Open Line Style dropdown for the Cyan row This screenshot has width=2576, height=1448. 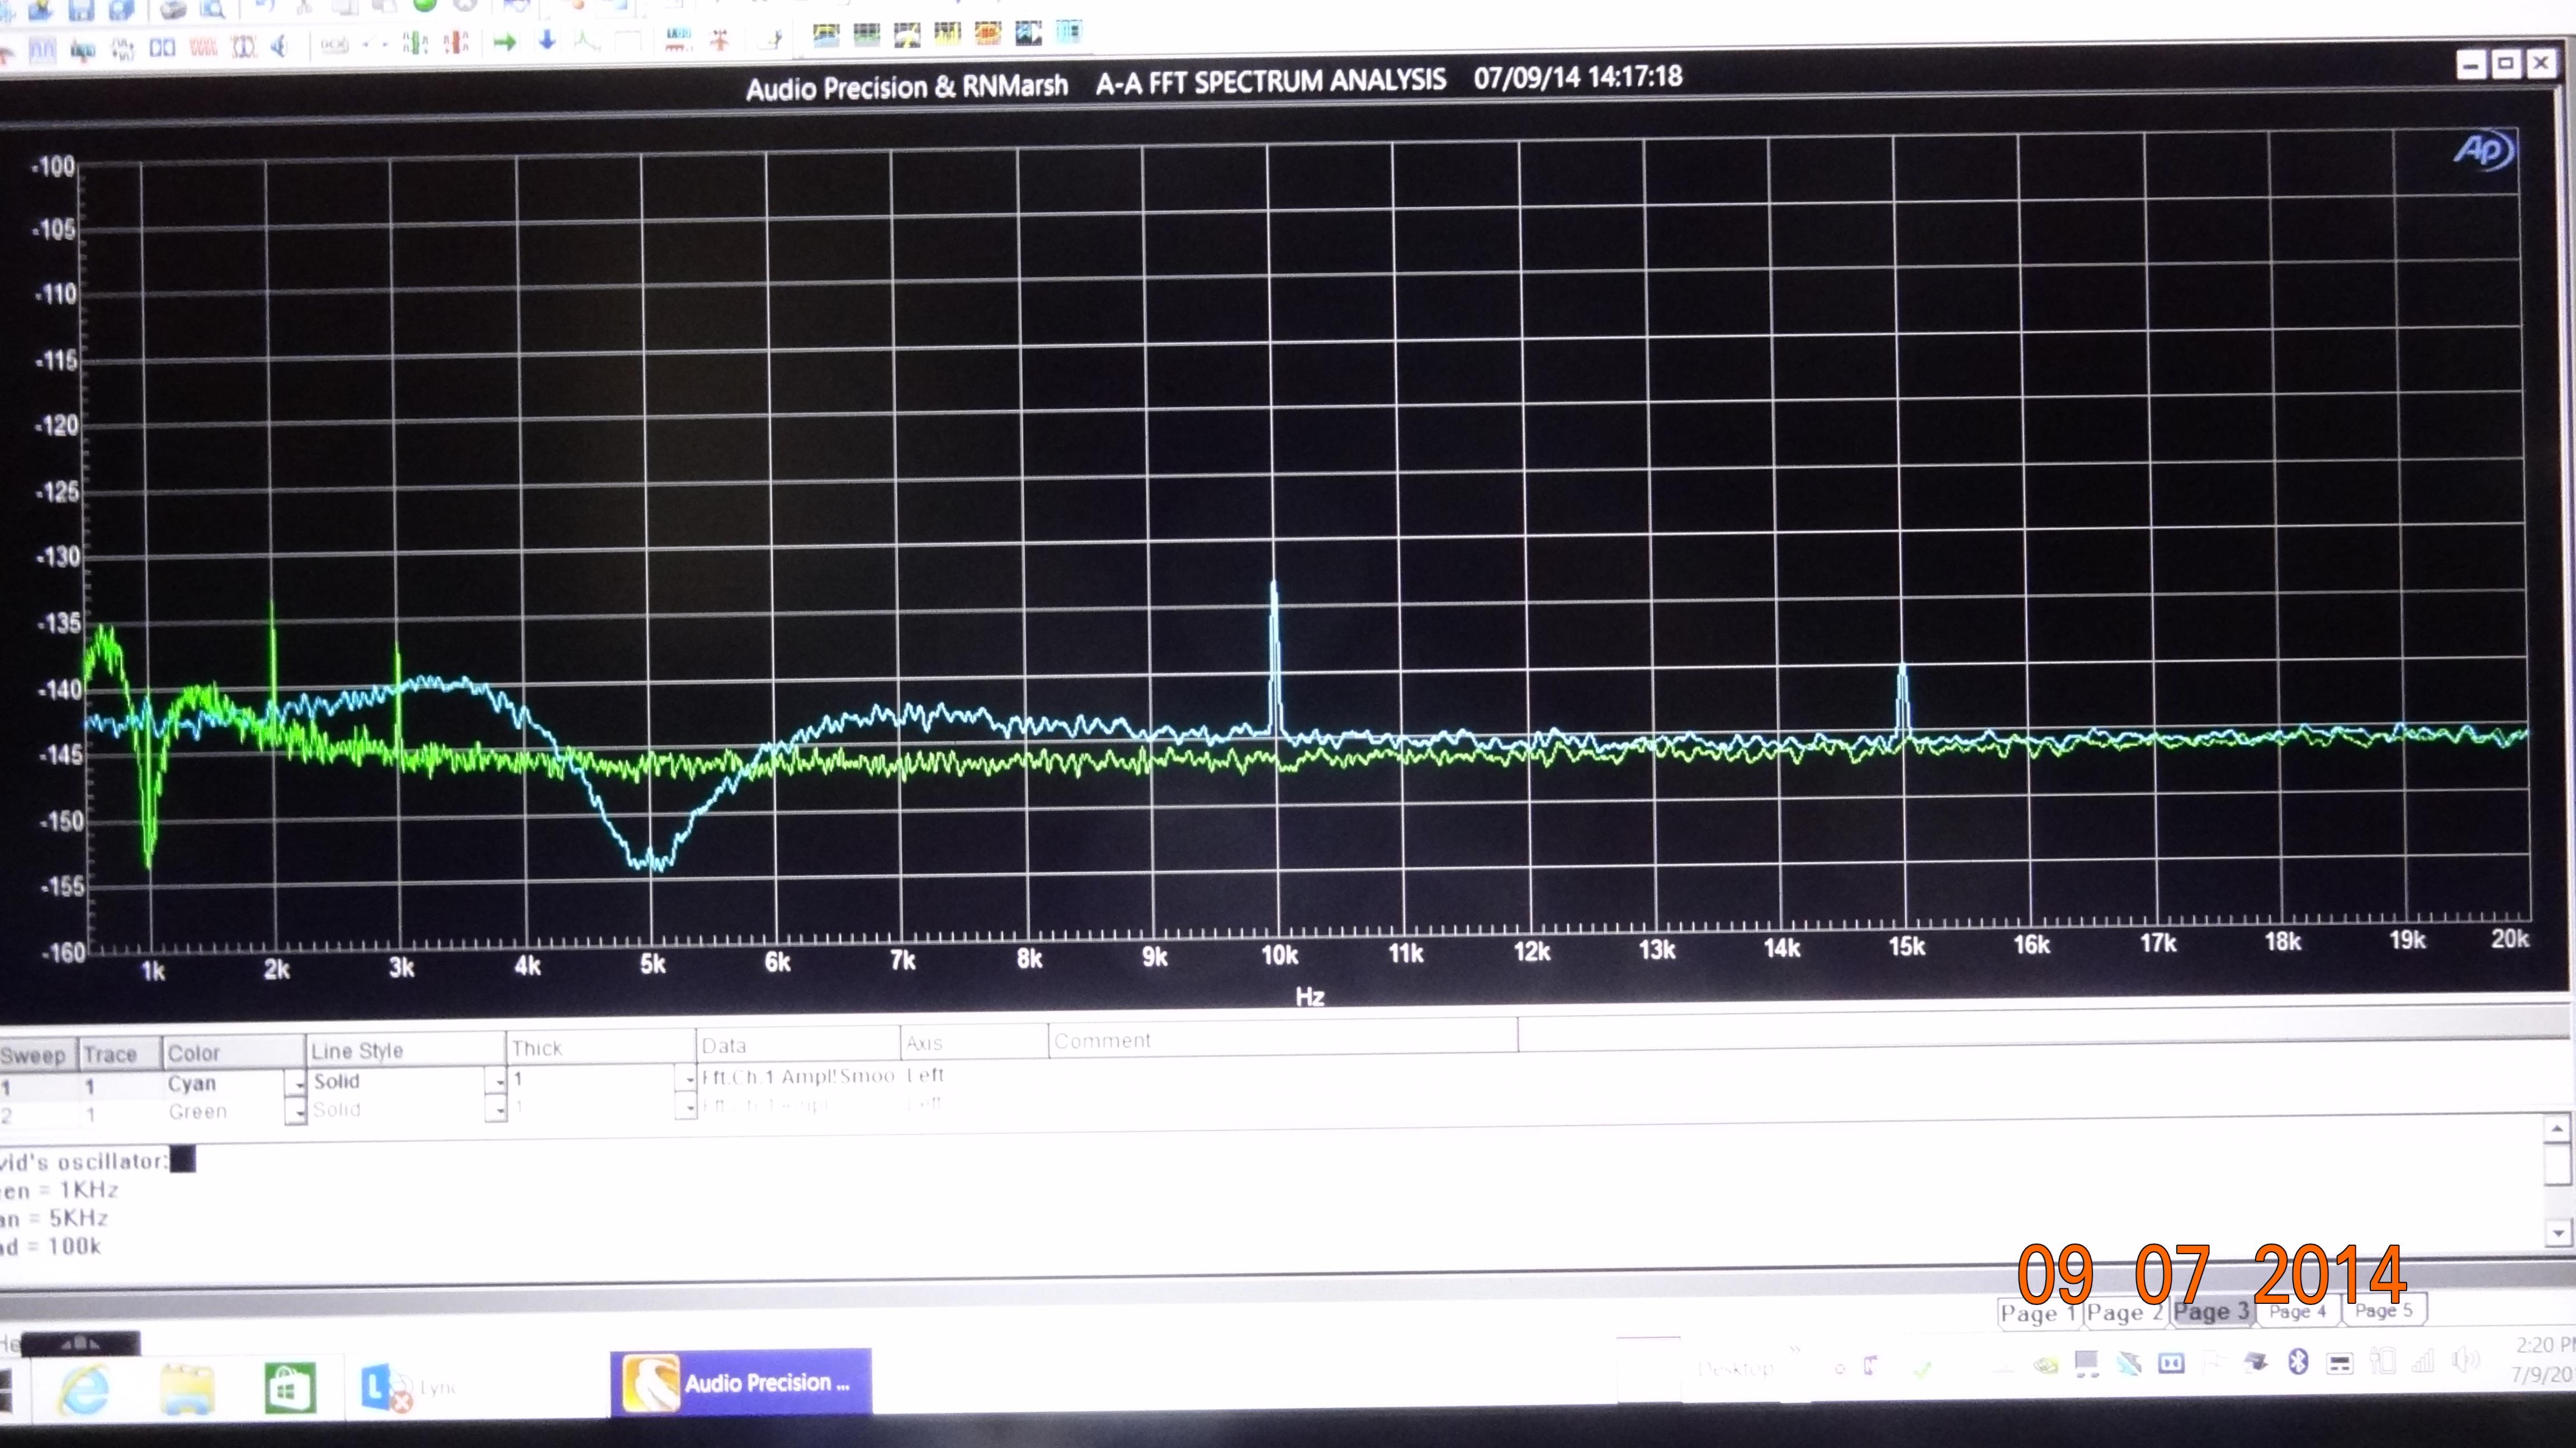tap(496, 1080)
